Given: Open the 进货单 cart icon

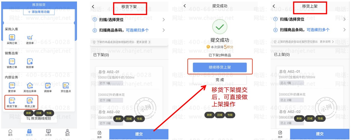Looking at the screenshot, I should (x=30, y=38).
